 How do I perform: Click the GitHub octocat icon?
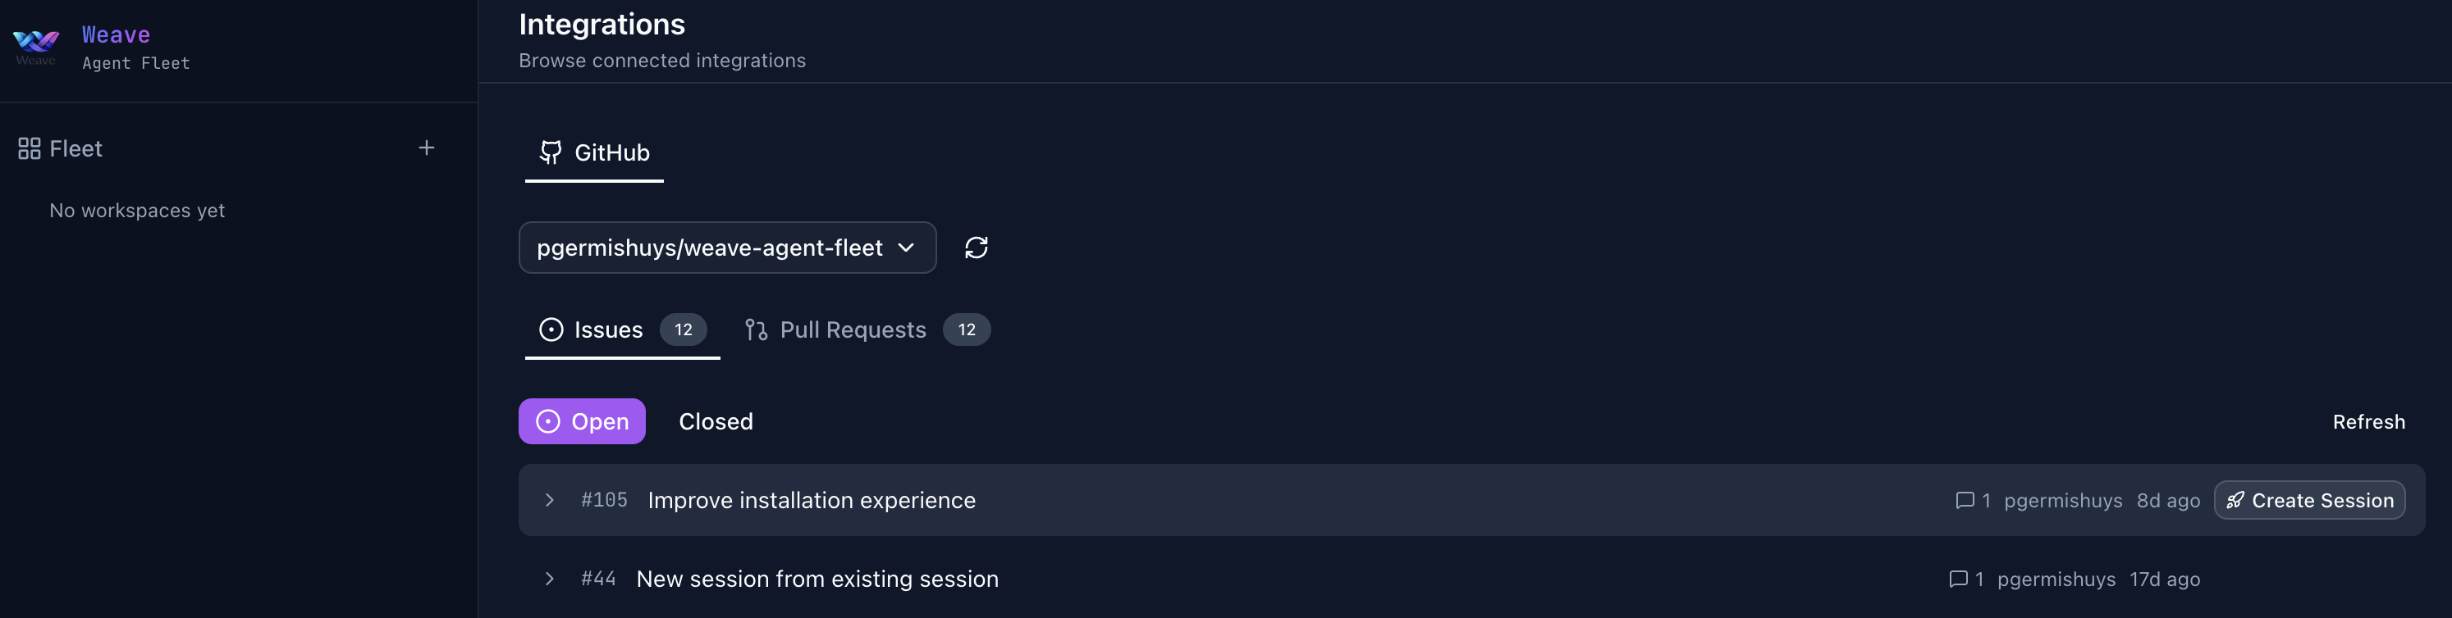550,152
